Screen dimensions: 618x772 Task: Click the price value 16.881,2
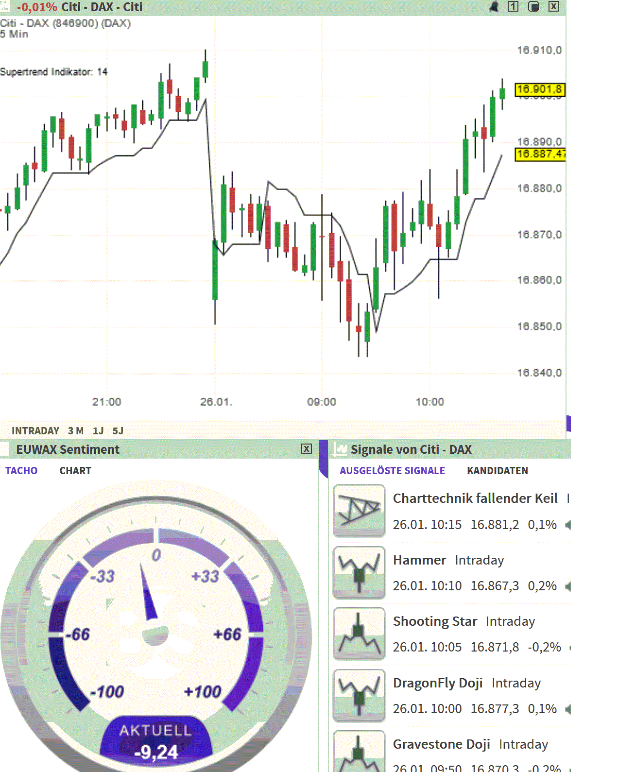(495, 525)
